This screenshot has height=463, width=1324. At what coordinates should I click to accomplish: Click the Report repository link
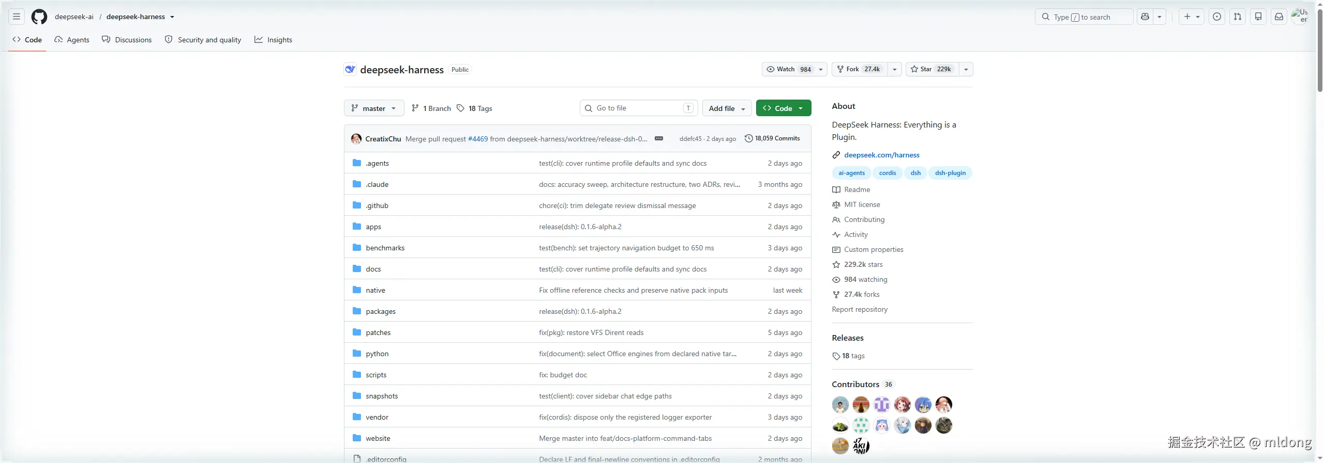[860, 310]
